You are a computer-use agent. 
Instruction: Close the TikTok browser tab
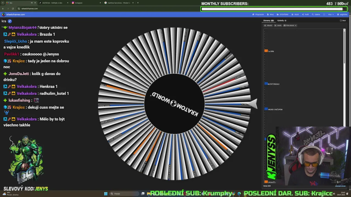tap(67, 3)
